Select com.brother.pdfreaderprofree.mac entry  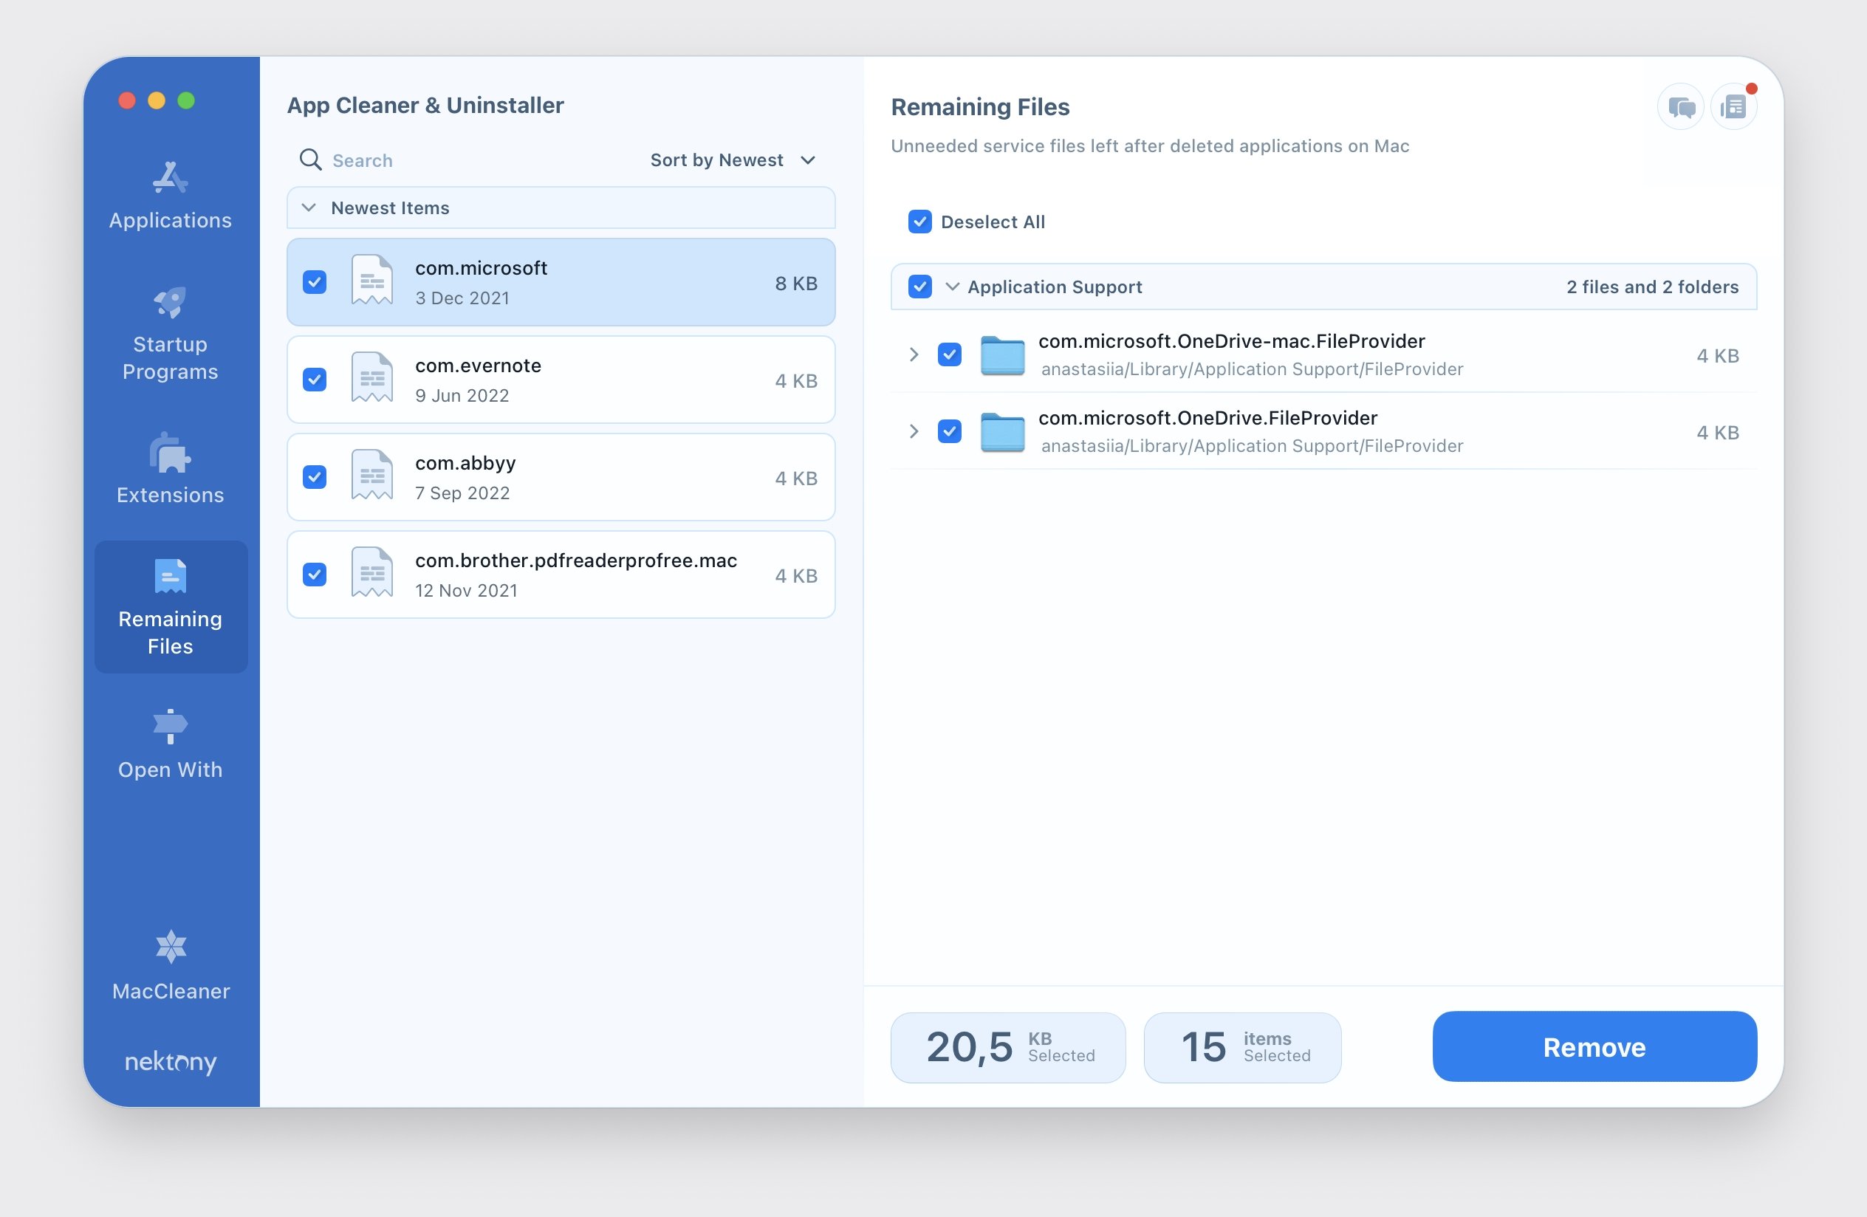561,573
